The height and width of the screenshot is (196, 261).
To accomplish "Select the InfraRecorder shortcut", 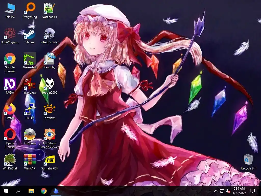I will [49, 36].
